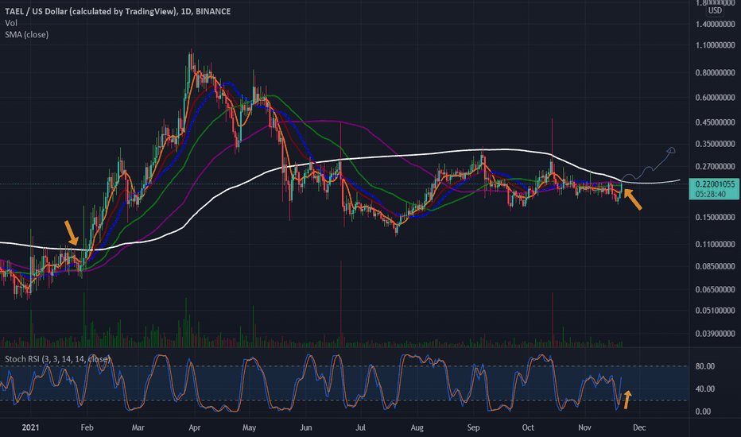This screenshot has height=437, width=741.
Task: Click the 0.08500000 price axis label
Action: [715, 266]
